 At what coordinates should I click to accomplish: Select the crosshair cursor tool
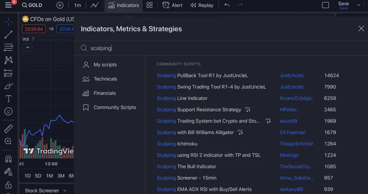click(x=9, y=22)
